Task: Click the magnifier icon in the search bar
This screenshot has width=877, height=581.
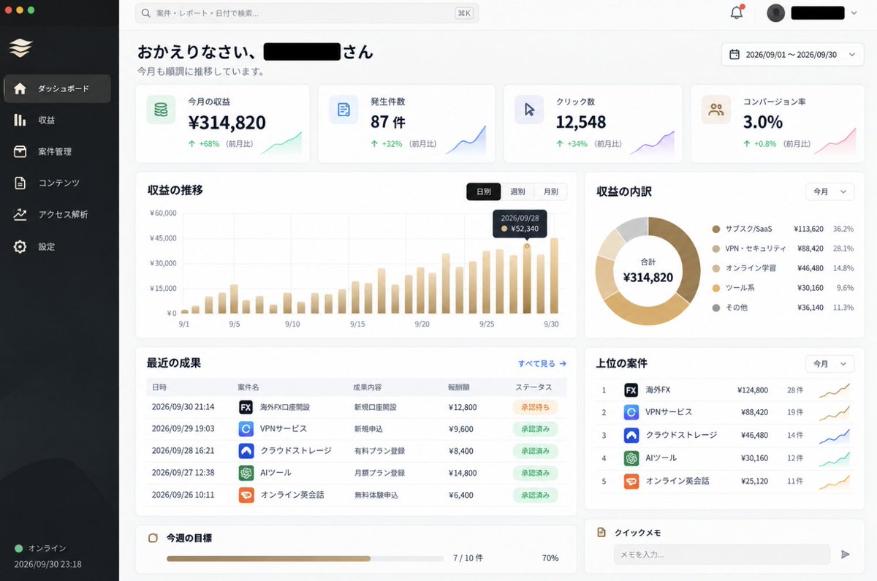Action: click(146, 13)
